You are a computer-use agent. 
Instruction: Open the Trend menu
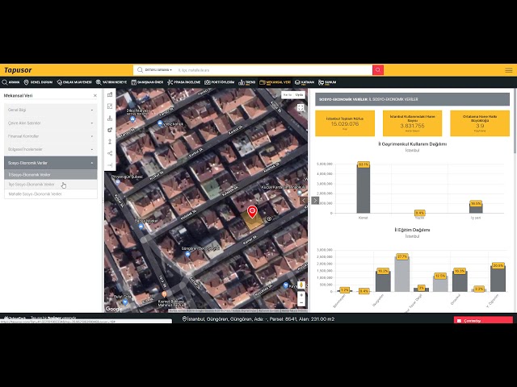(x=247, y=82)
